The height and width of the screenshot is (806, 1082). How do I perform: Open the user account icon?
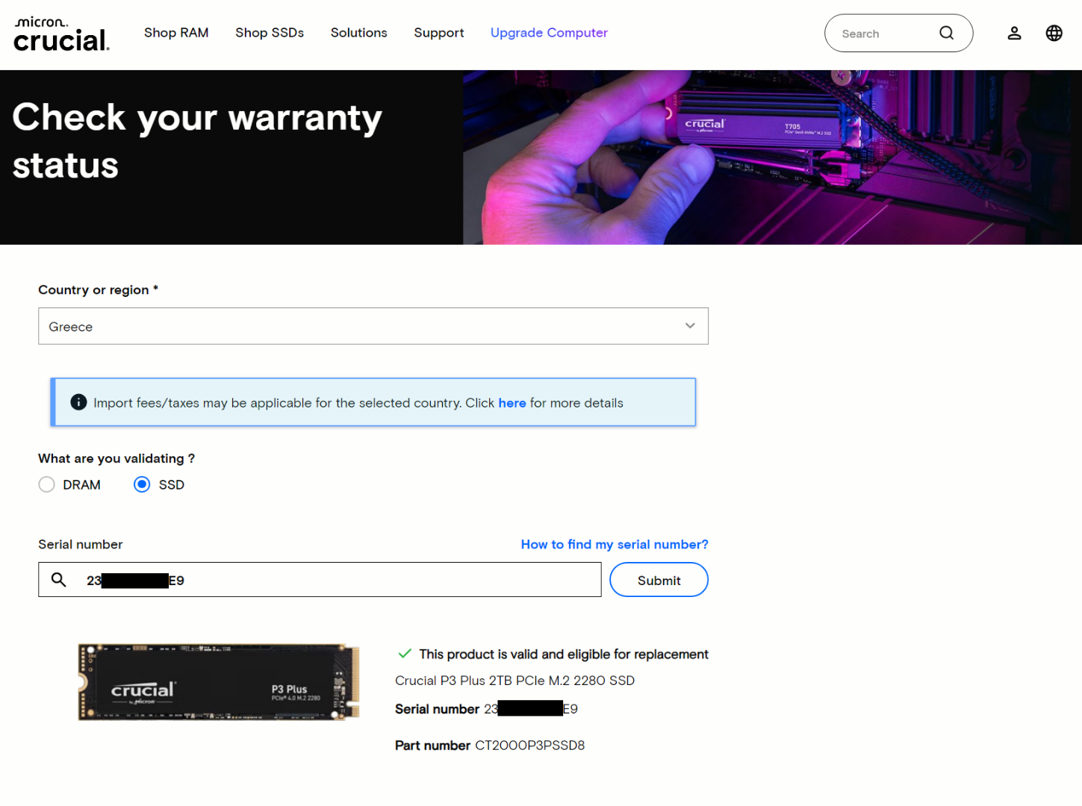(x=1014, y=33)
